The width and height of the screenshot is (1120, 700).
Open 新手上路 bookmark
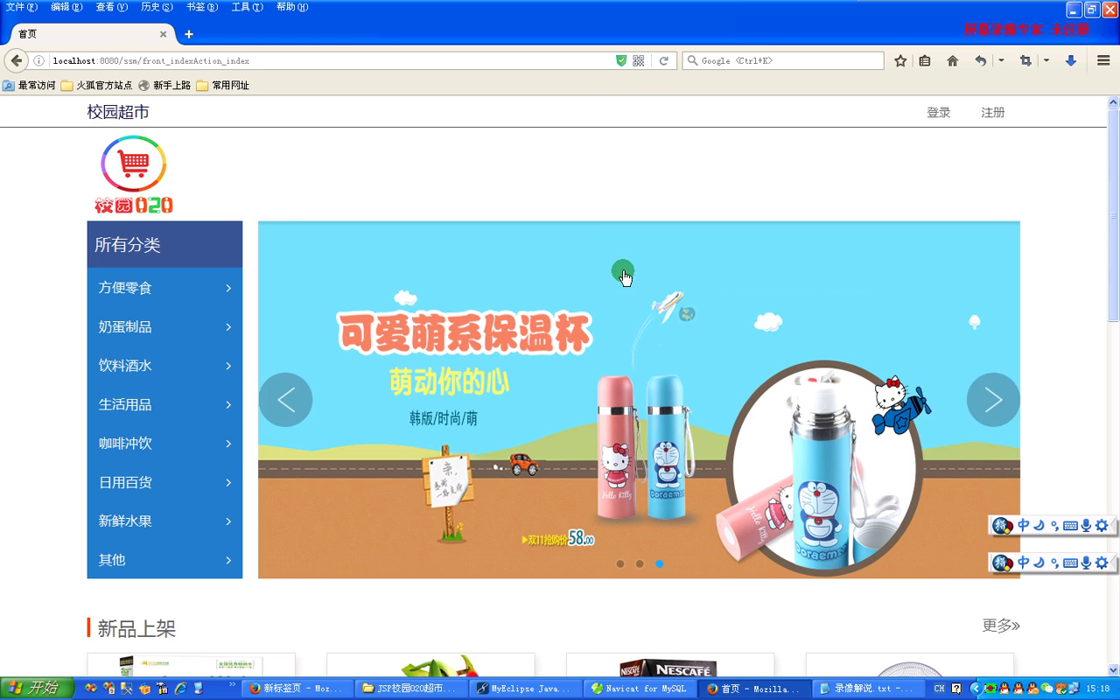(164, 86)
